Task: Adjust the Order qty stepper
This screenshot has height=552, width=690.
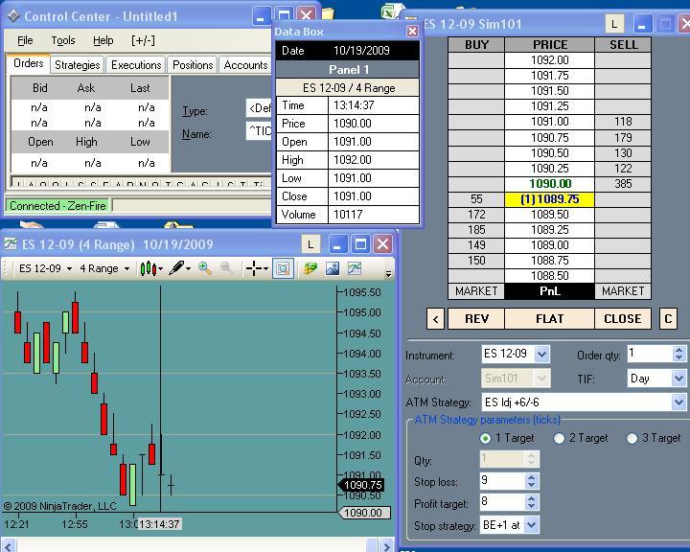Action: point(678,354)
